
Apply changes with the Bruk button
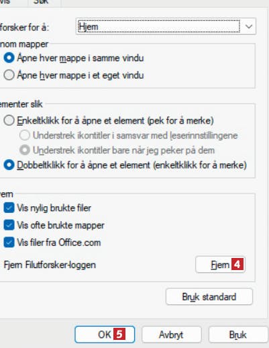click(238, 335)
